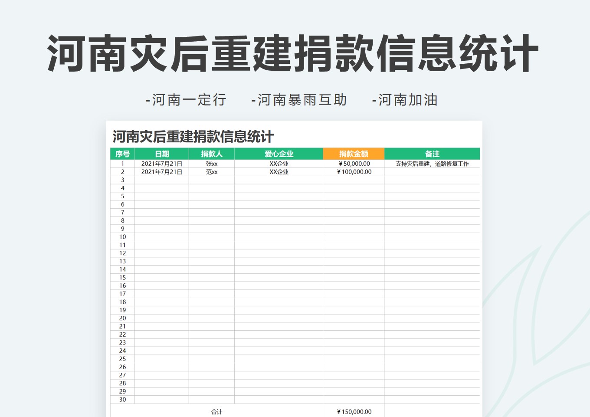This screenshot has height=417, width=590.
Task: Select the date cell 2021年7月21日 in row 1
Action: (161, 164)
